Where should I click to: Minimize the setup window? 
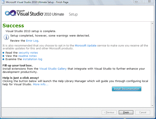[x=136, y=1]
